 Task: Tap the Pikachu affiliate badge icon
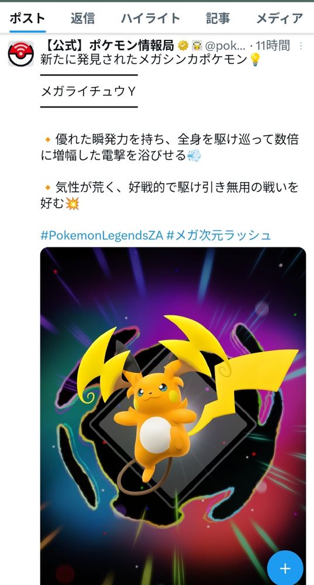click(x=197, y=46)
